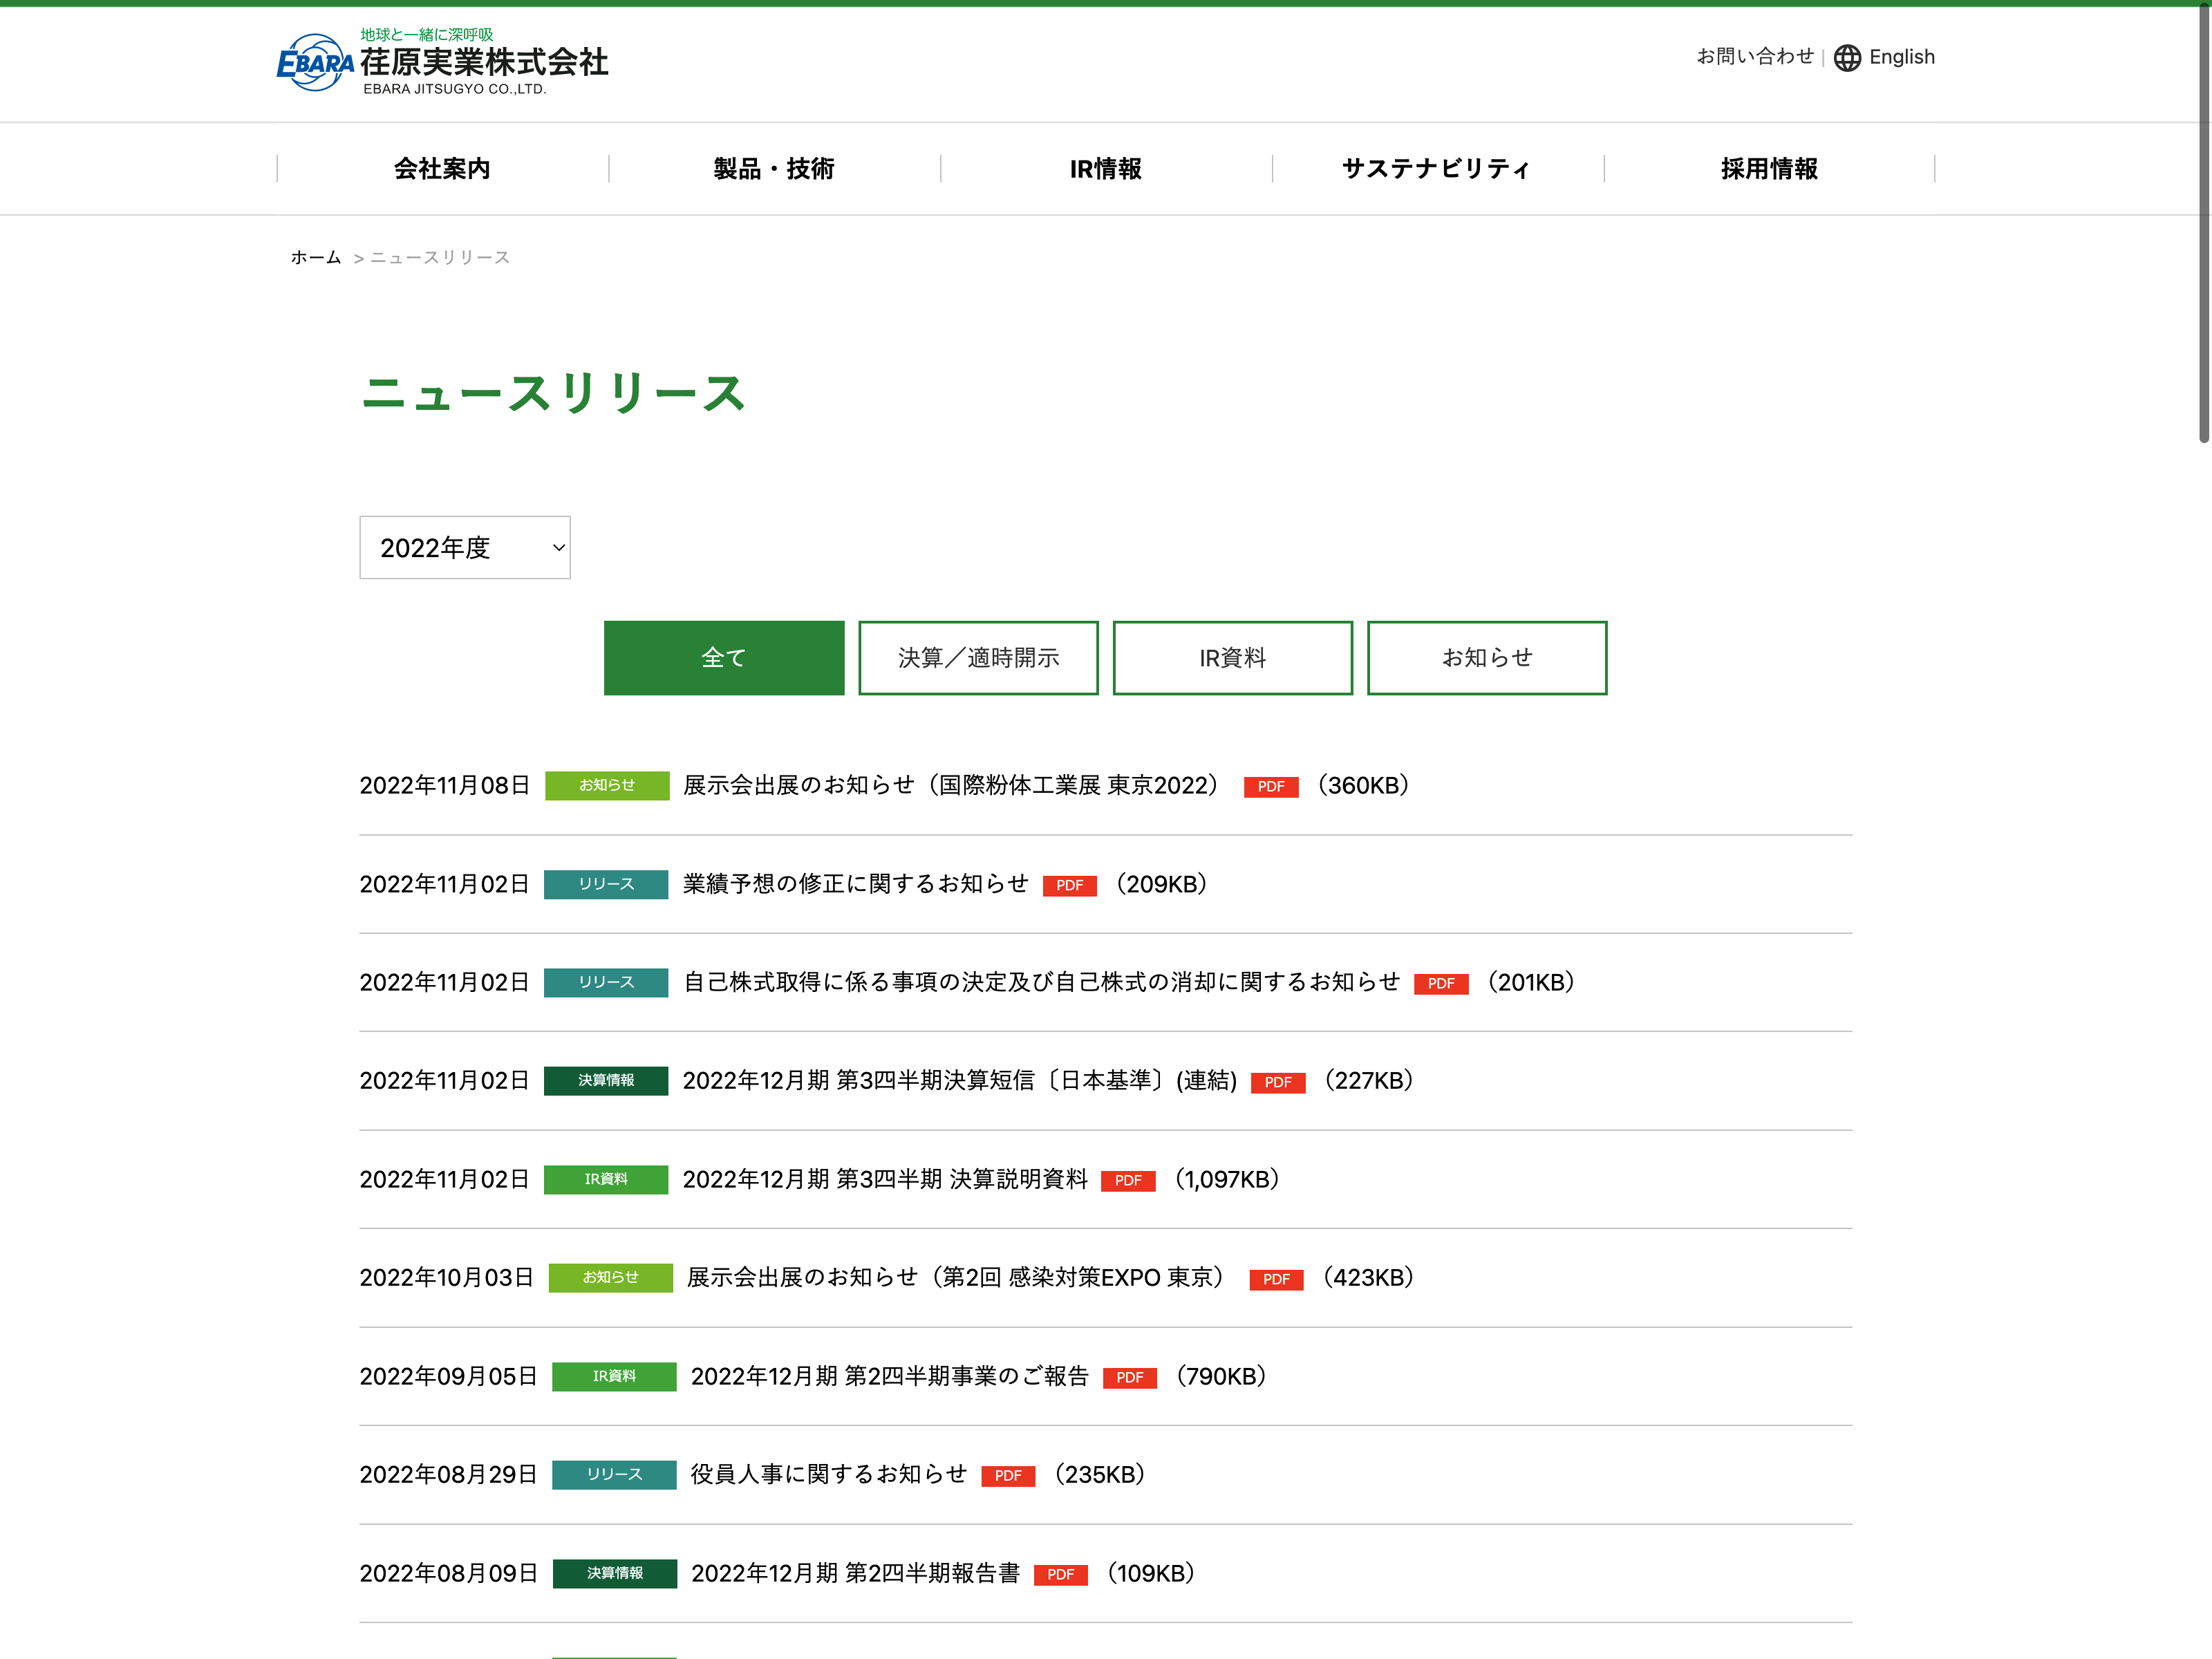Switch to the IR資料 filter tab

[1232, 658]
